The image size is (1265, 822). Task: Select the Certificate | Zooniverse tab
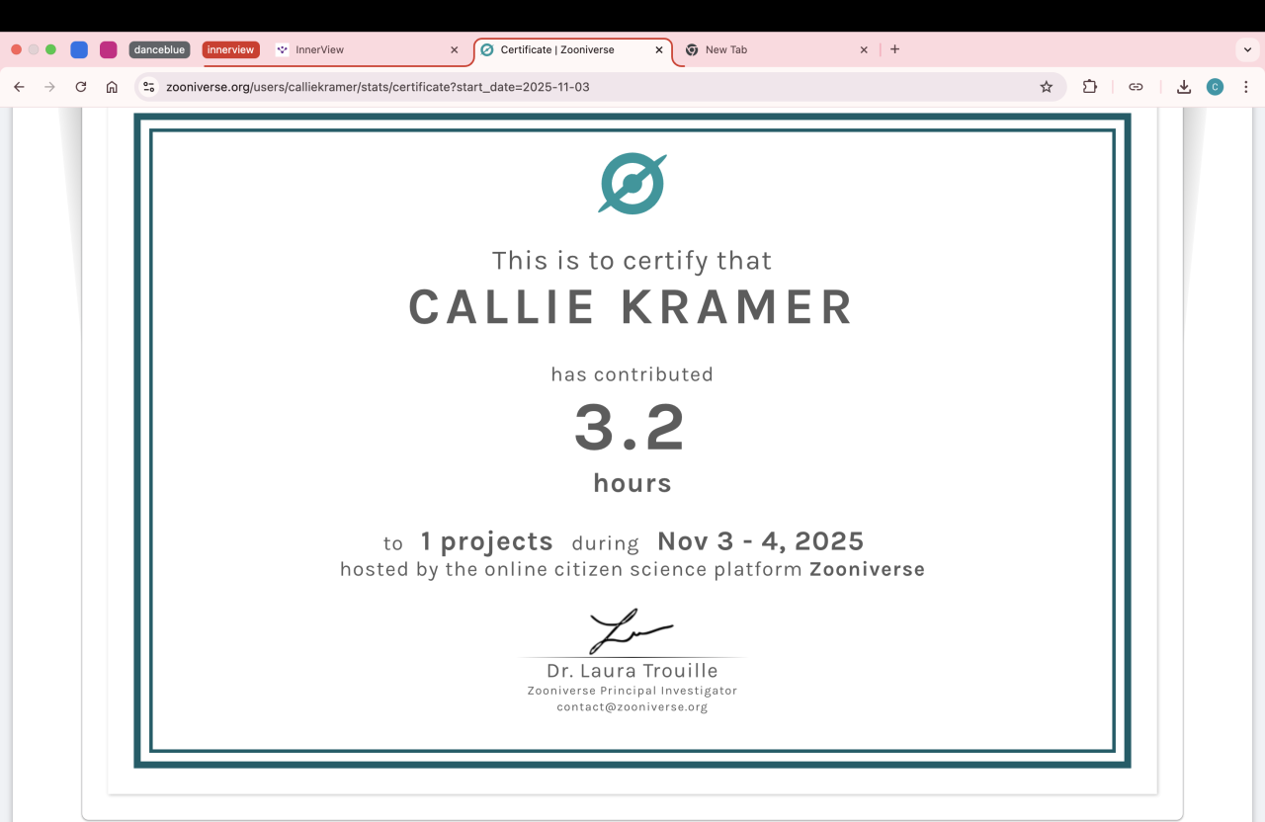coord(573,49)
